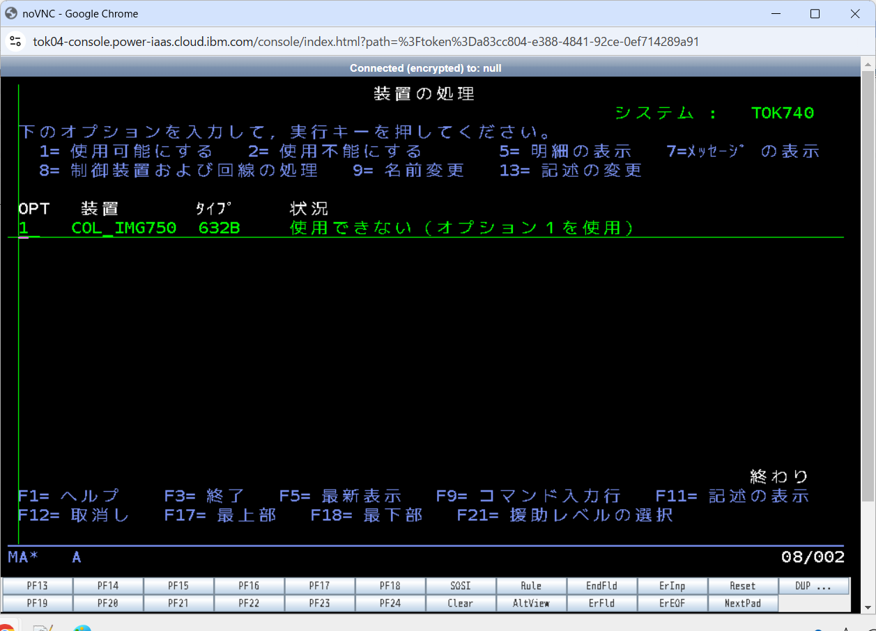Click the PF15 key button
This screenshot has height=631, width=876.
(x=178, y=586)
